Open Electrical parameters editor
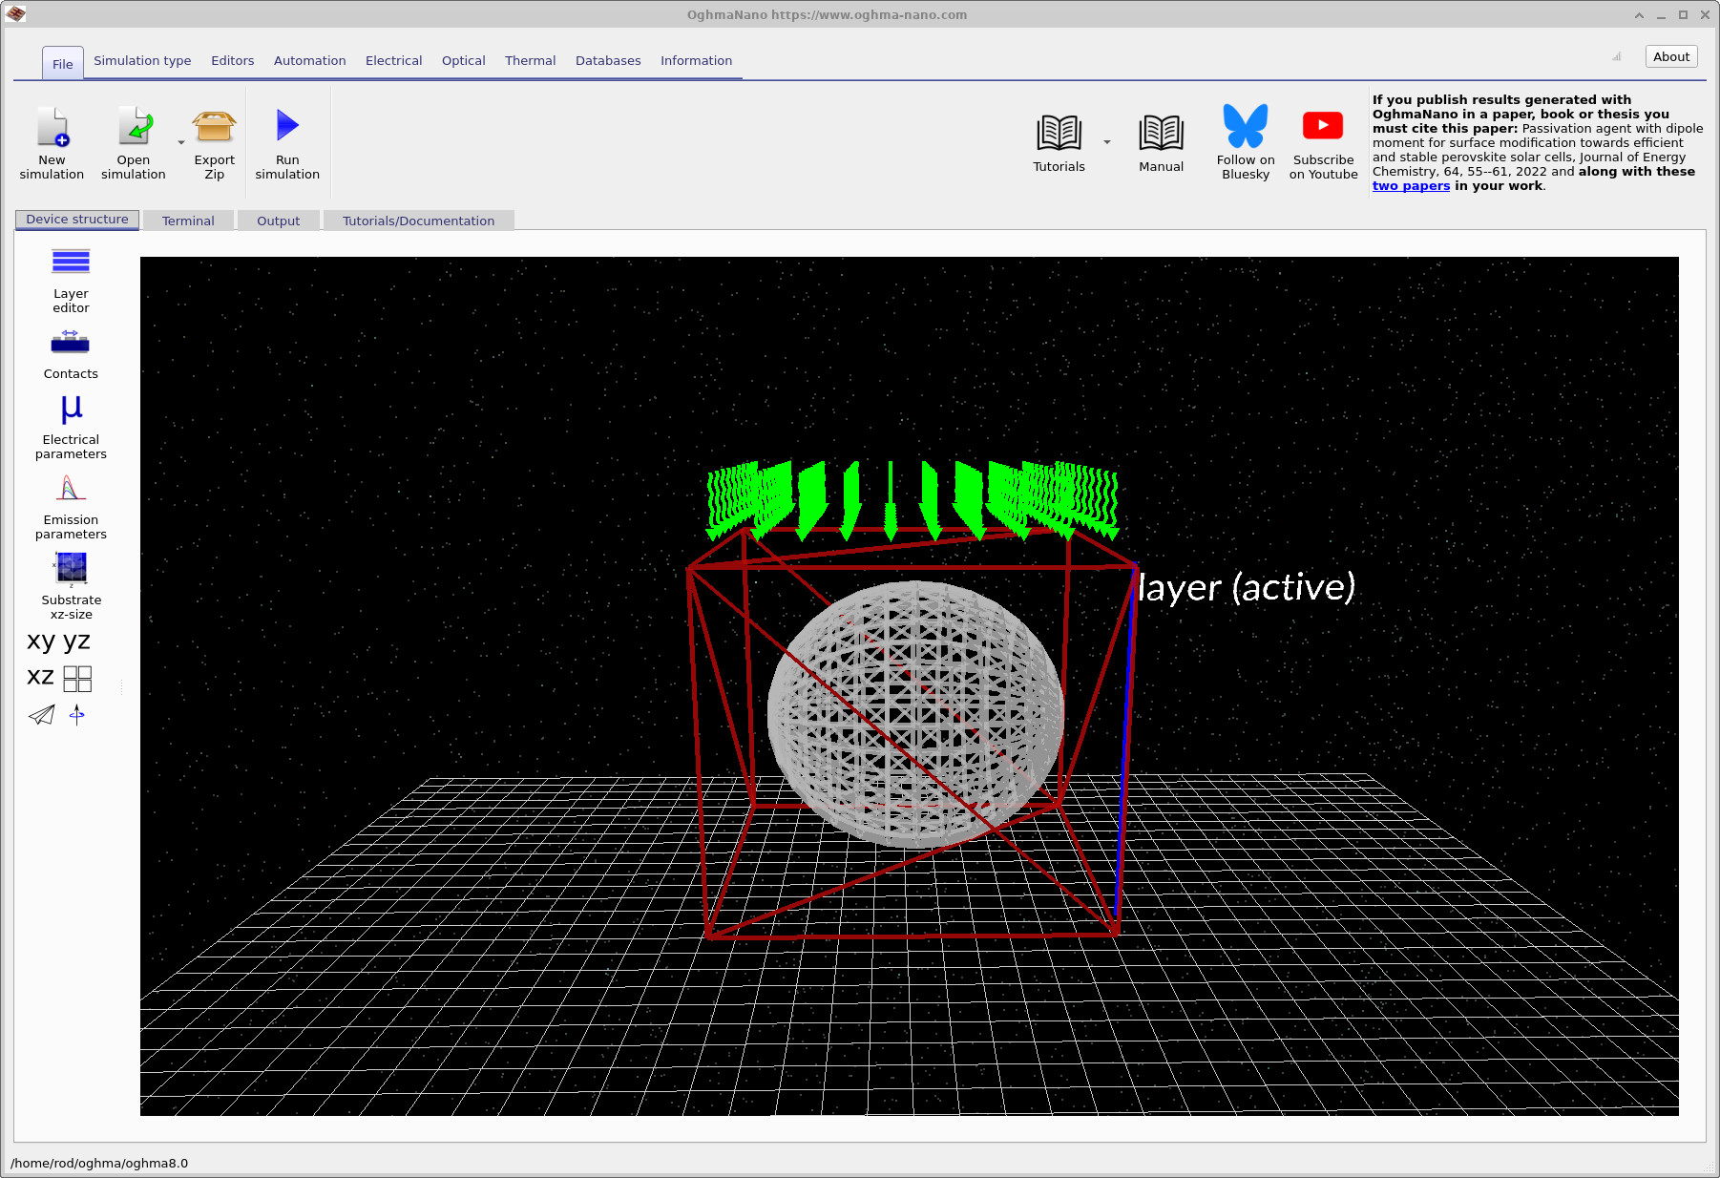Screen dimensions: 1720x1178 [71, 410]
